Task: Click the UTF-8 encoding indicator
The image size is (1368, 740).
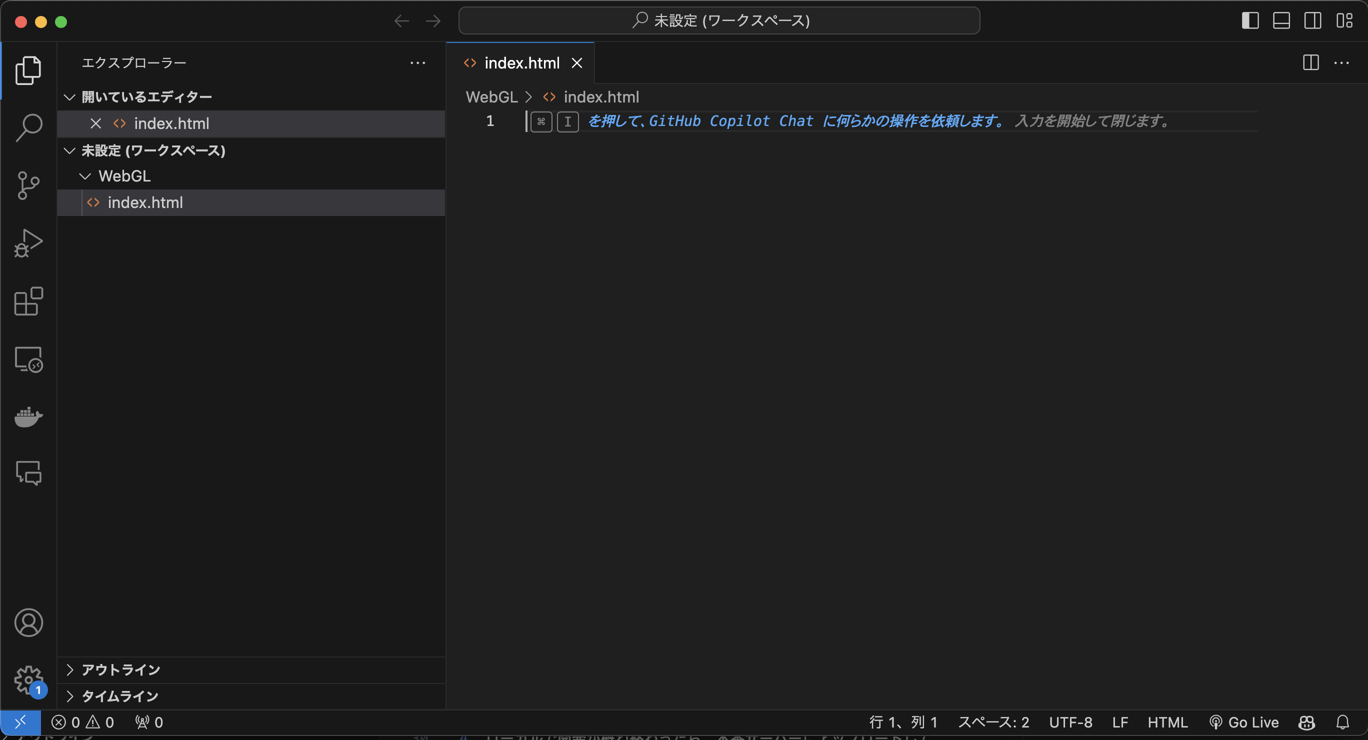Action: click(1071, 722)
